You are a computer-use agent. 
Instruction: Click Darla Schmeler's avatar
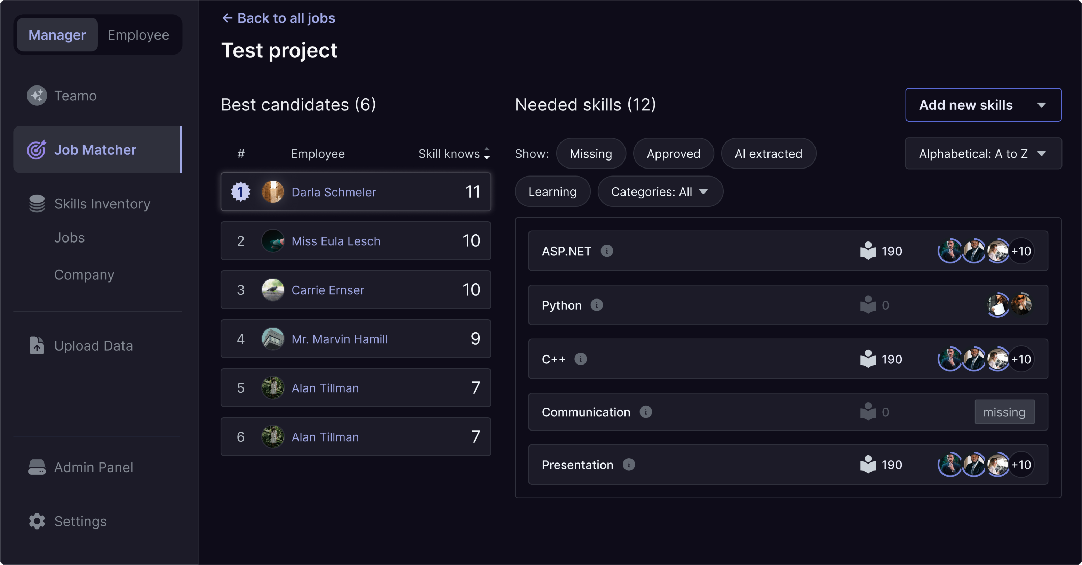pos(273,192)
